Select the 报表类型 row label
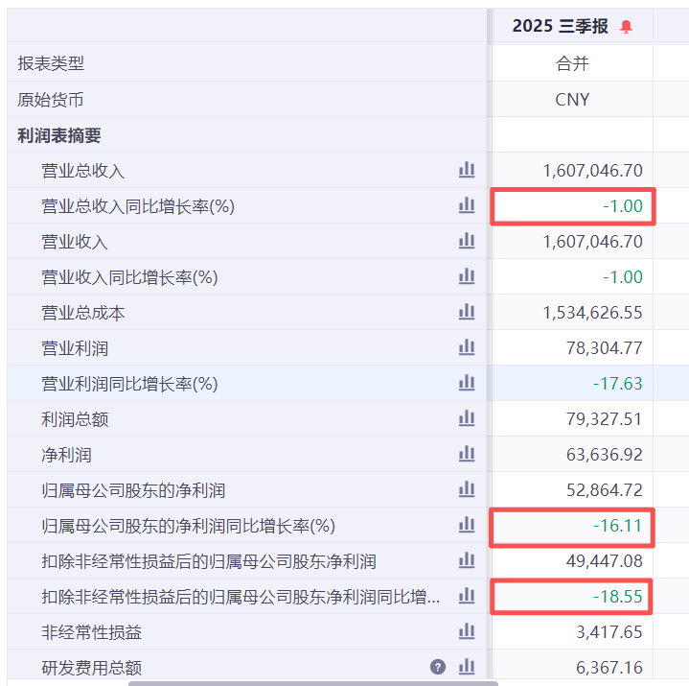The height and width of the screenshot is (686, 689). (x=51, y=64)
